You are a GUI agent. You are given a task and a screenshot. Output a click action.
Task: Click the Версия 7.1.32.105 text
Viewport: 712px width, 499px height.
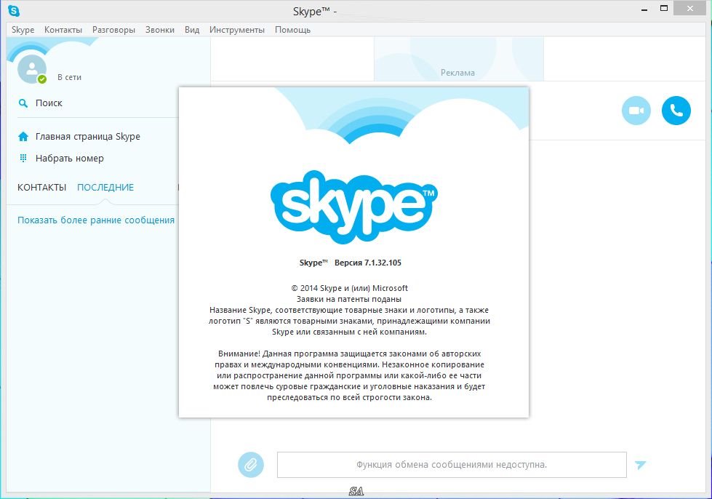368,263
